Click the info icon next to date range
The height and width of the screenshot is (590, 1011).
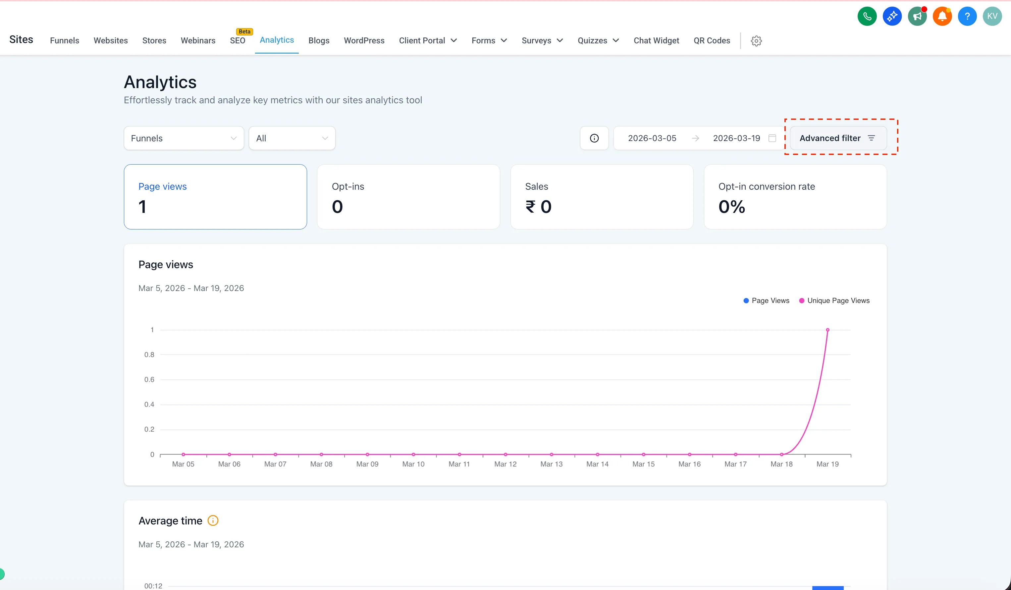pyautogui.click(x=594, y=138)
